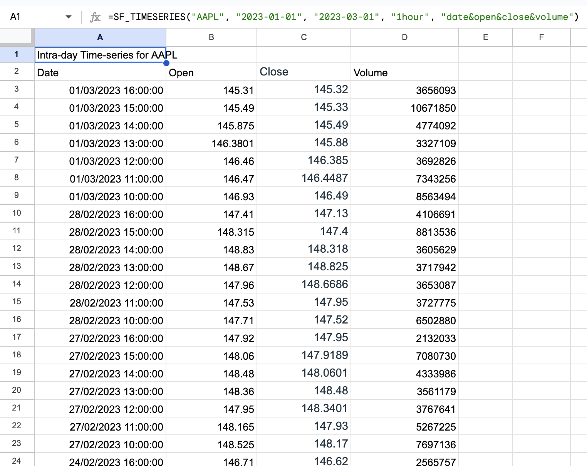
Task: Click volume value 6502880
Action: click(405, 320)
